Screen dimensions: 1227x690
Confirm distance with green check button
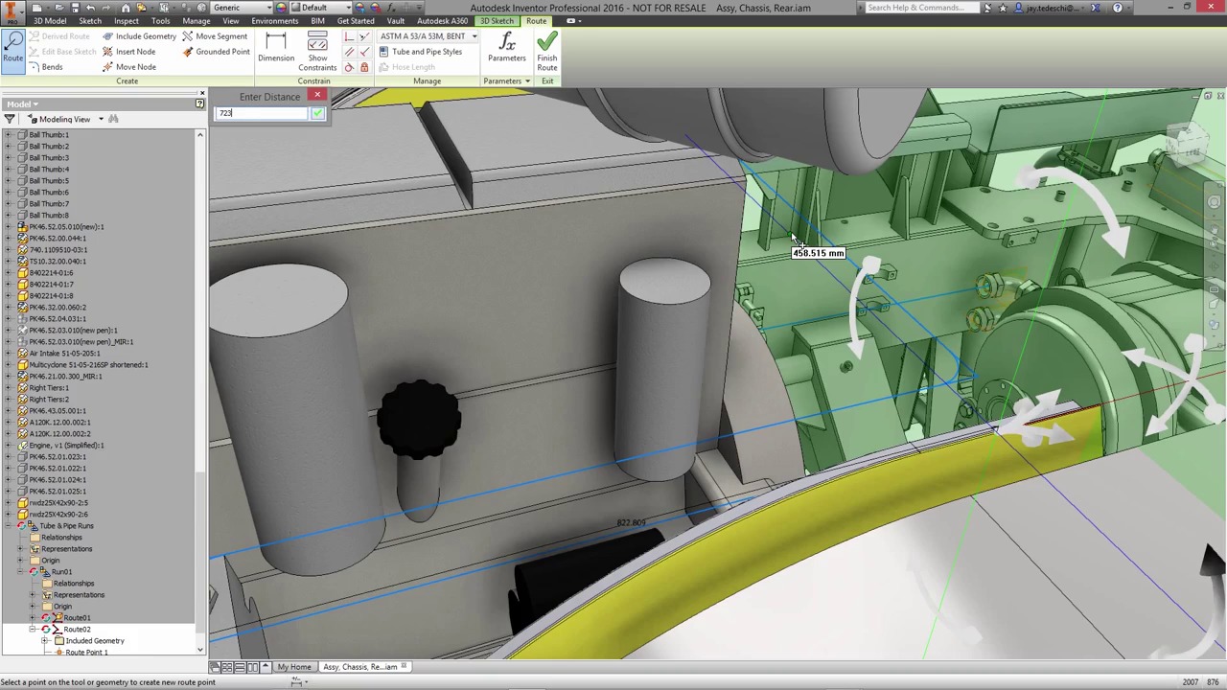[x=317, y=113]
